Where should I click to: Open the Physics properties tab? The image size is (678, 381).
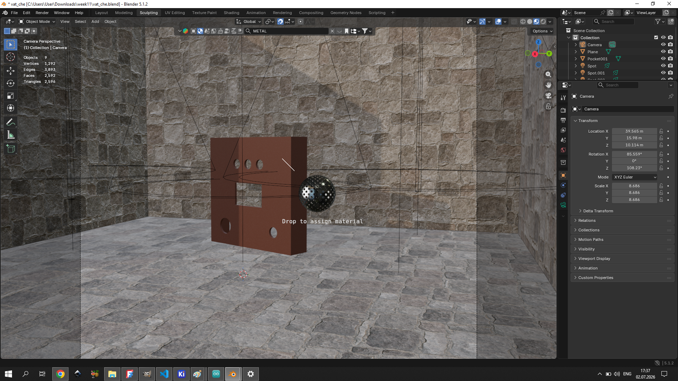pos(563,185)
